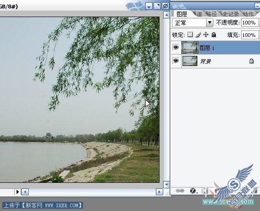The width and height of the screenshot is (260, 211).
Task: Click the lock position move icon
Action: [206, 35]
